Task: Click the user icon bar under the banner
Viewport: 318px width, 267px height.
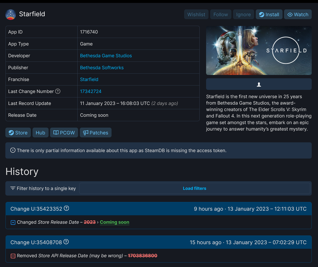Action: coord(259,84)
